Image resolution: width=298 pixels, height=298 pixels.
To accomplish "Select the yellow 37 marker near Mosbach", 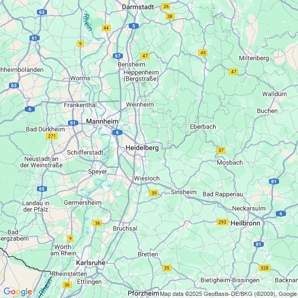I will pos(220,150).
